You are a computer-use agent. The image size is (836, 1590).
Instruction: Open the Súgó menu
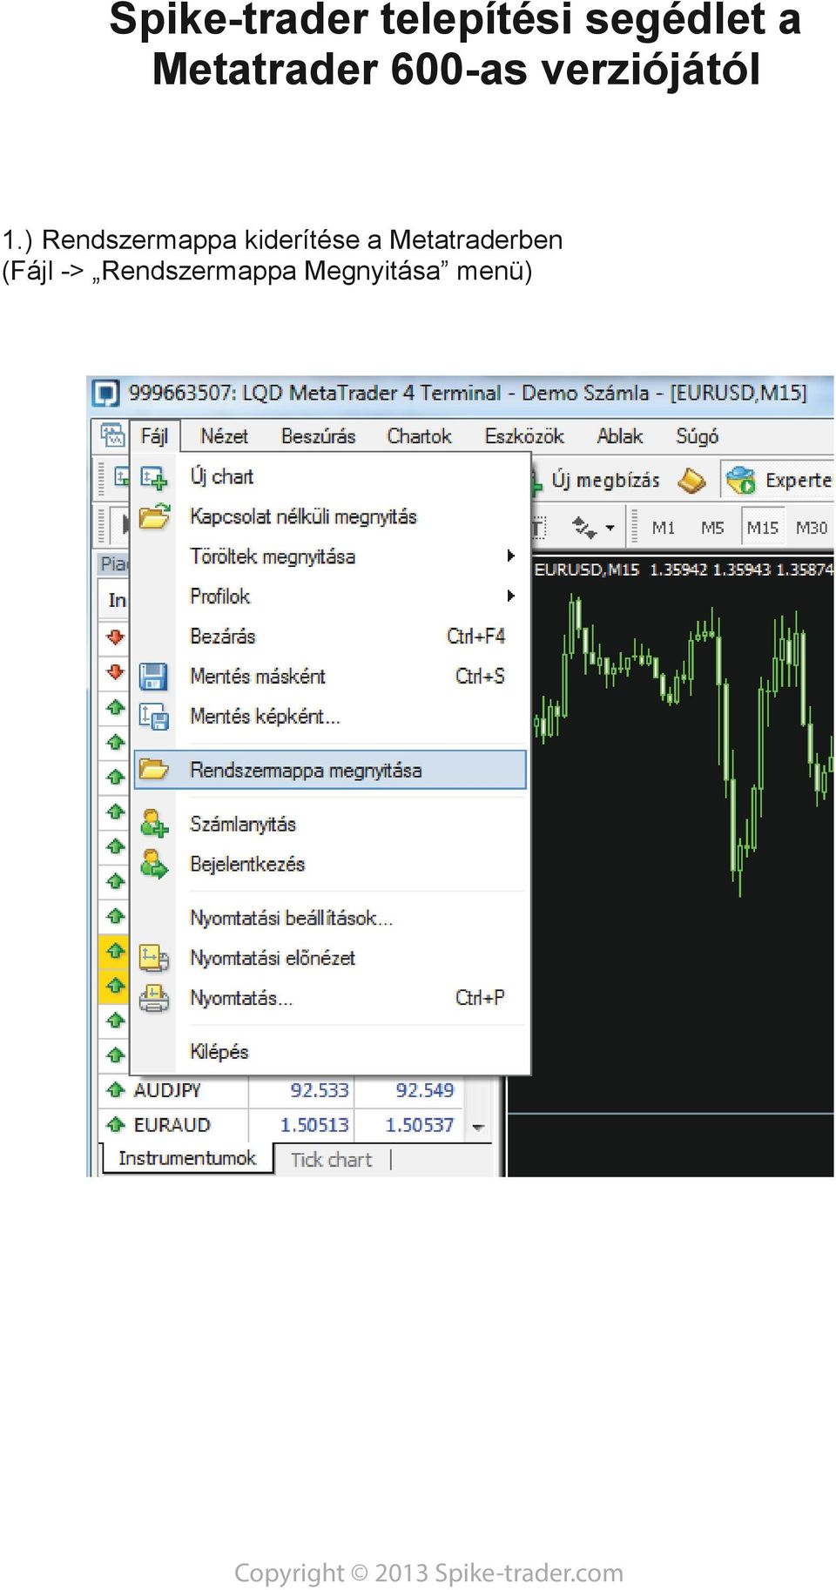pos(697,436)
